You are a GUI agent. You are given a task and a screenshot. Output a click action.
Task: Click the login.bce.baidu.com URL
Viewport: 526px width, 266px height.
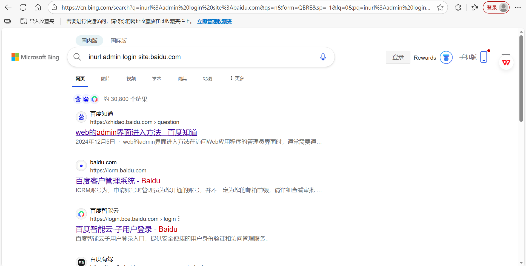(x=133, y=219)
